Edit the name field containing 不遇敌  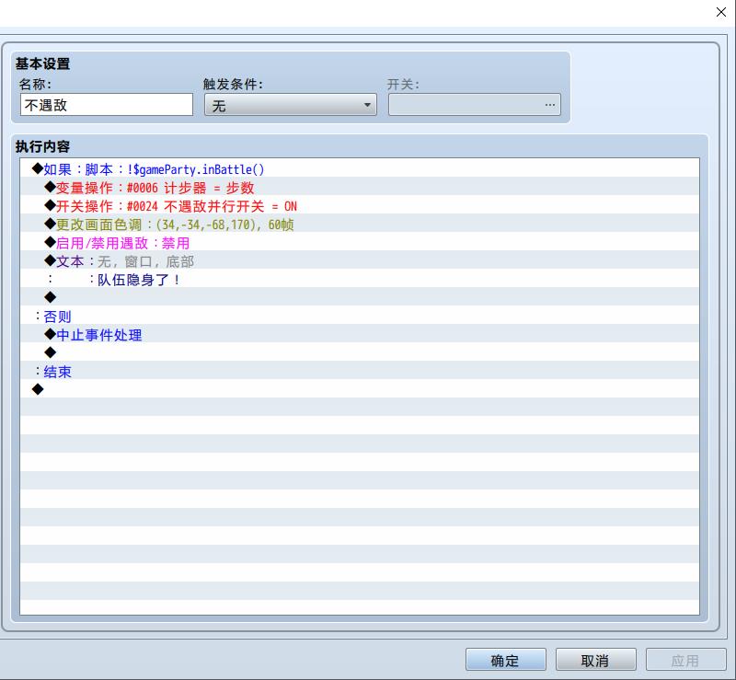pos(107,105)
